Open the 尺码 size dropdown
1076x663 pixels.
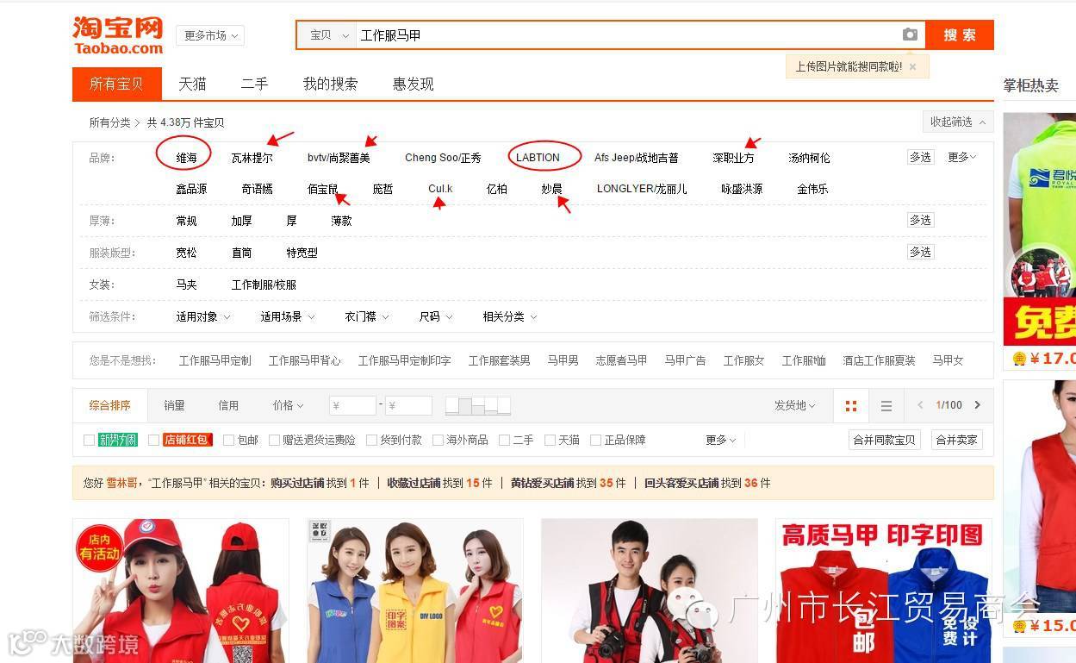point(436,316)
